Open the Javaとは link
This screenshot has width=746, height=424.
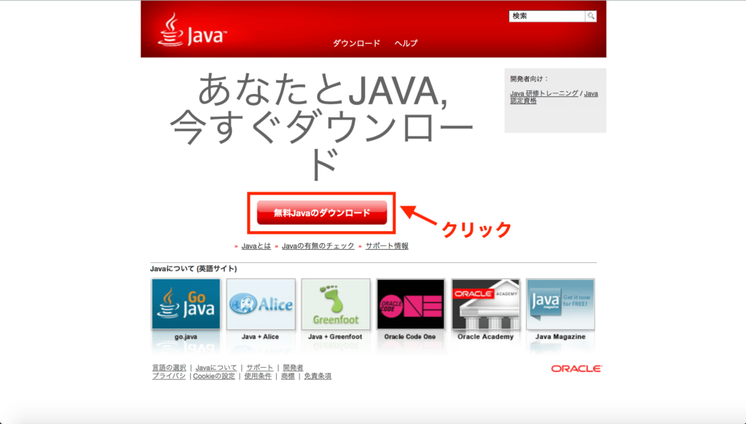coord(256,246)
